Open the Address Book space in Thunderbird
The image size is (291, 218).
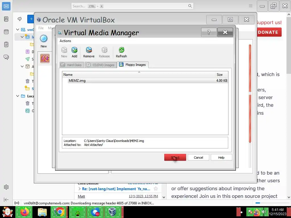click(6, 19)
